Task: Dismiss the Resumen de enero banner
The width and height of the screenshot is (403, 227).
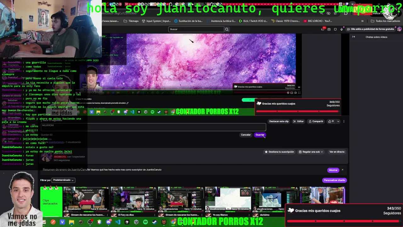Action: click(x=343, y=170)
